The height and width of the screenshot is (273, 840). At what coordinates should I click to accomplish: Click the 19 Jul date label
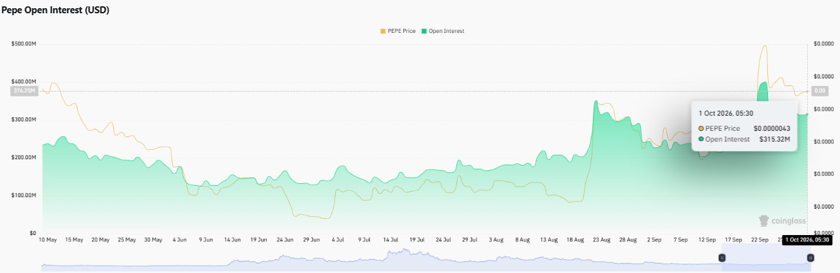coord(417,240)
